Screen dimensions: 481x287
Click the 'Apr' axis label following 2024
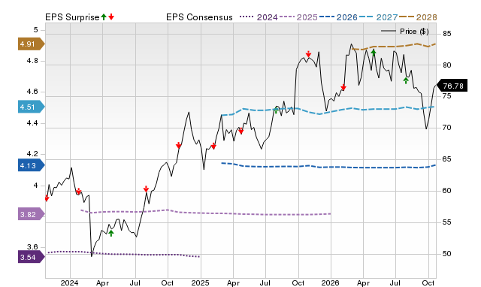(x=102, y=282)
